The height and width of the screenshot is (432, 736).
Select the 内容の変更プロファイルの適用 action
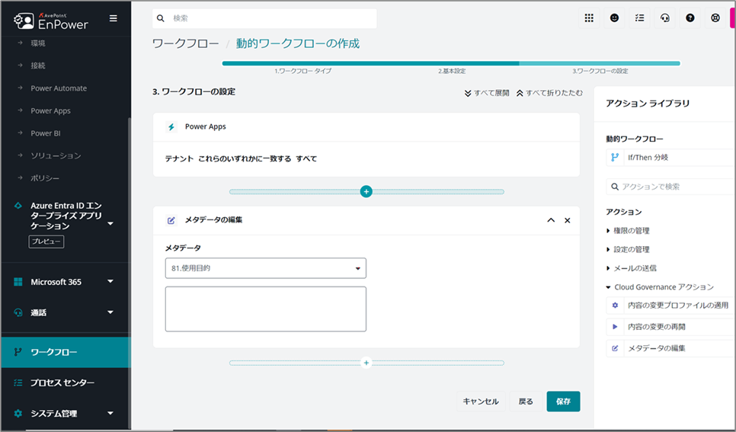point(670,306)
